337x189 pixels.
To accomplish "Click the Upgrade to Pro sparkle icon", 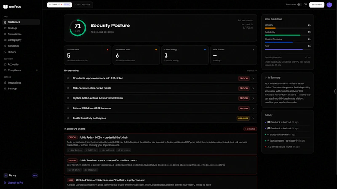I will tap(5, 183).
